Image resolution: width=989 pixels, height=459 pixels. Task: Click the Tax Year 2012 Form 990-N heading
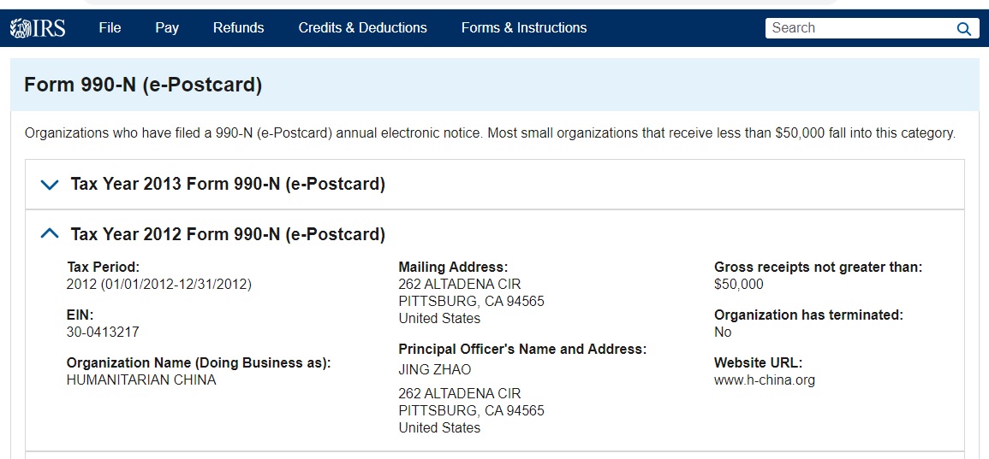(x=228, y=234)
